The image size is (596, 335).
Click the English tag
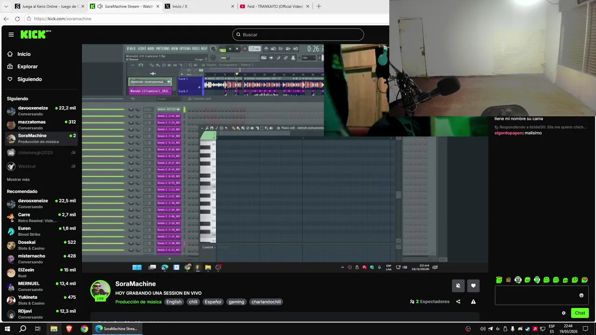174,302
